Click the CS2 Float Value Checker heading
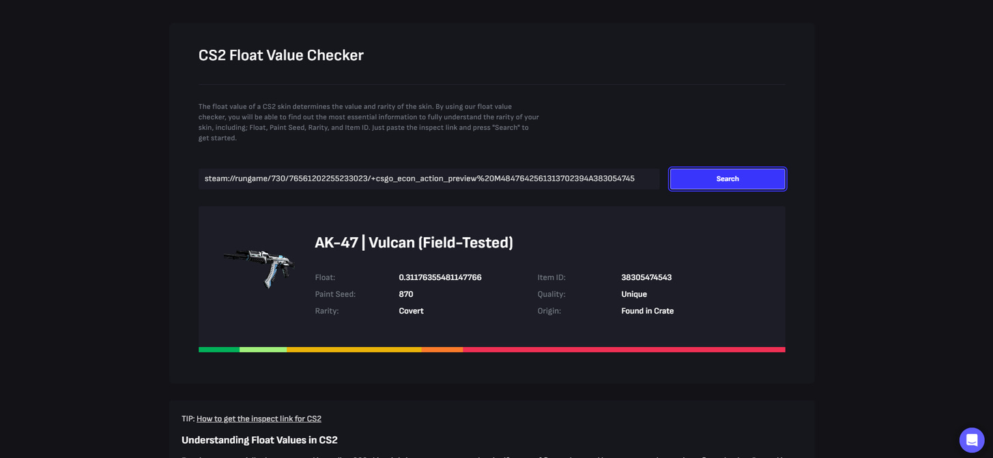 coord(281,55)
